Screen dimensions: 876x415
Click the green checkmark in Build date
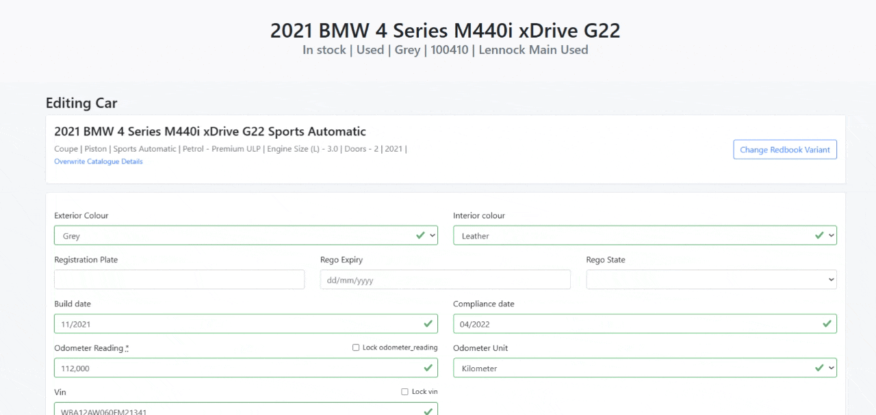pyautogui.click(x=428, y=323)
